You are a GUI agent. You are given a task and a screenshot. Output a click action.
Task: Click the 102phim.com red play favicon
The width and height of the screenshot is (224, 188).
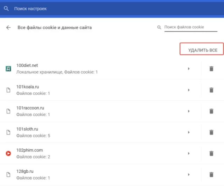point(8,153)
